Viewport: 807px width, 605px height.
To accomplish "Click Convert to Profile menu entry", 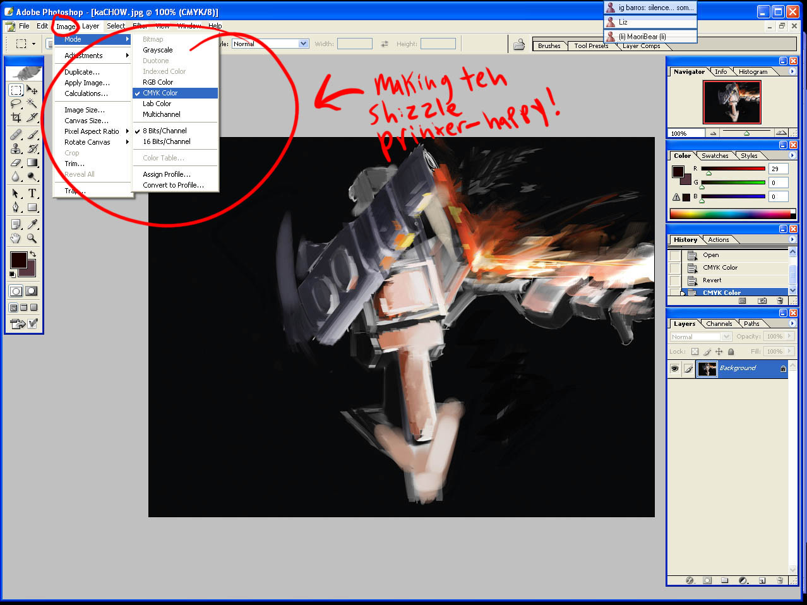I will [173, 185].
